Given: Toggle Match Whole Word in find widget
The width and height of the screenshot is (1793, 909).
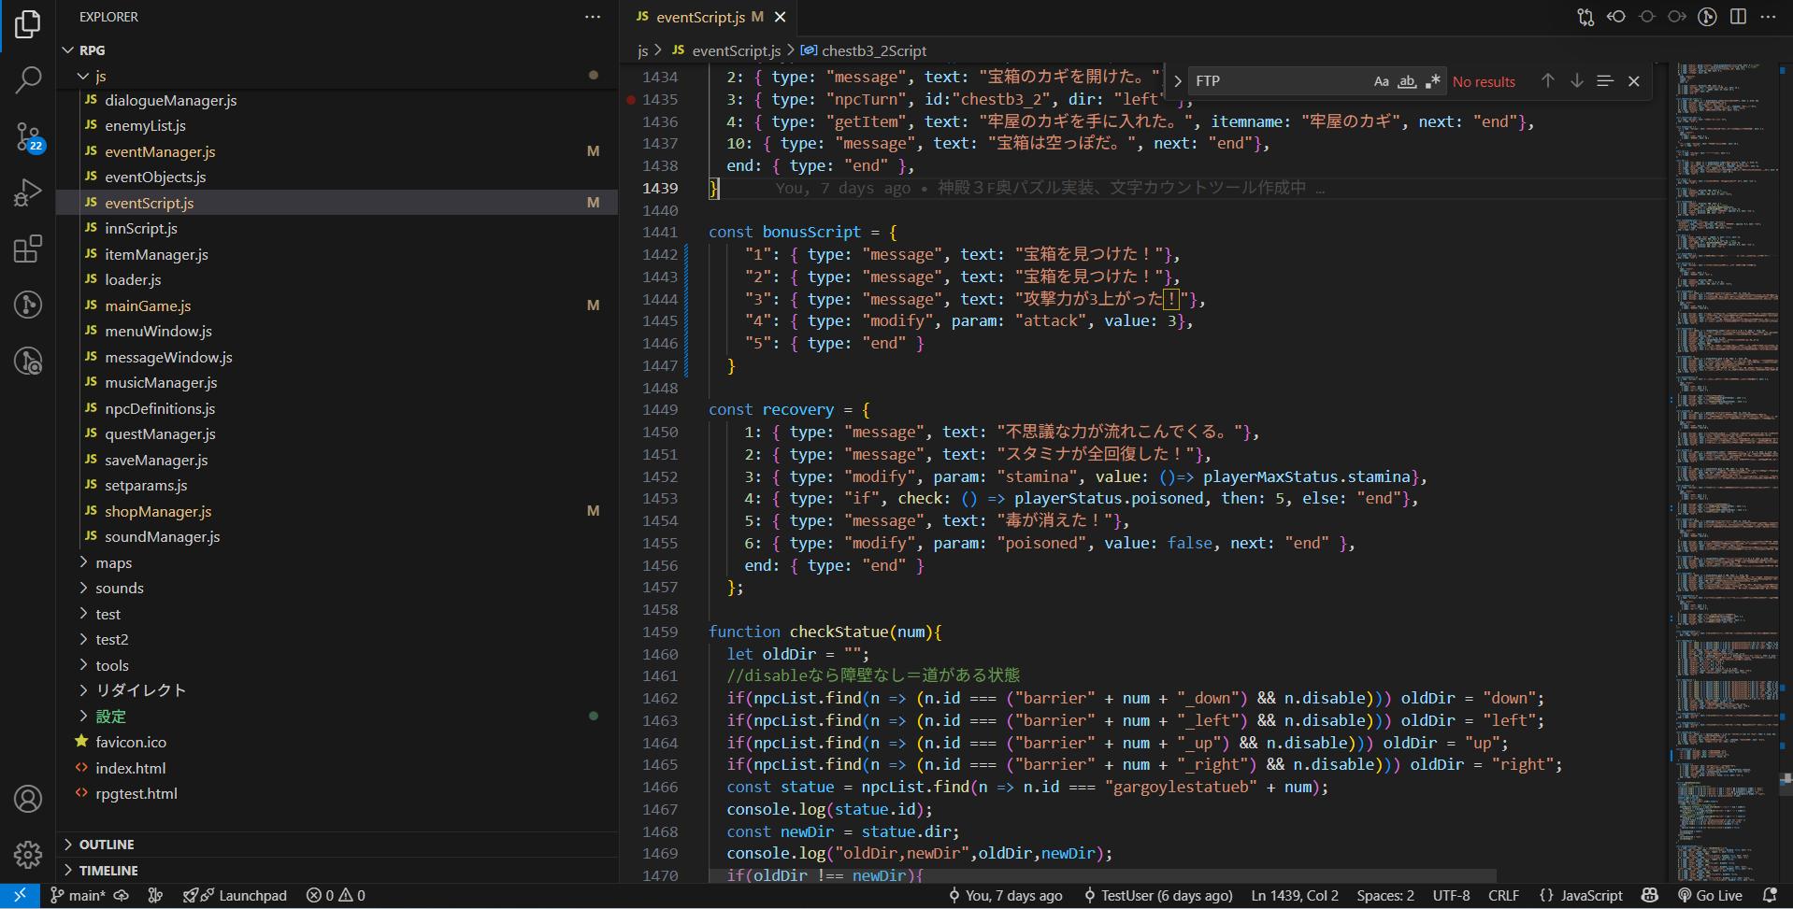Looking at the screenshot, I should tap(1407, 81).
